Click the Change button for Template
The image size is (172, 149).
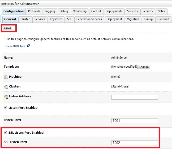click(143, 67)
